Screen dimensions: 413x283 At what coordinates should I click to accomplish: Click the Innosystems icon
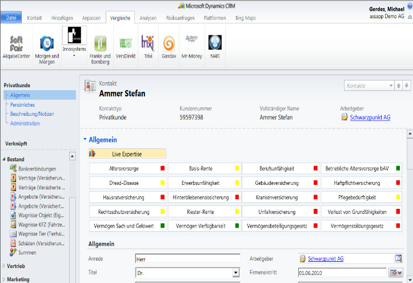74,35
